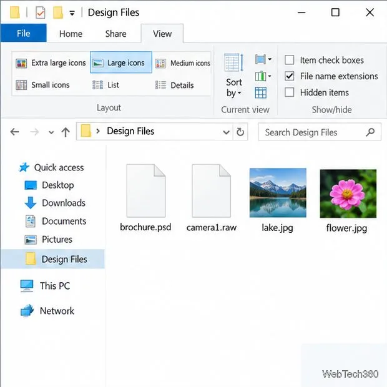Switch to Medium icons layout
Image resolution: width=387 pixels, height=387 pixels.
coord(183,63)
